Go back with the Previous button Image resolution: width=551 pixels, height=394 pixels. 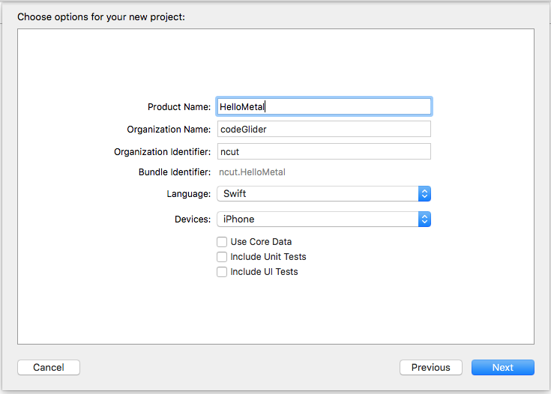click(430, 368)
